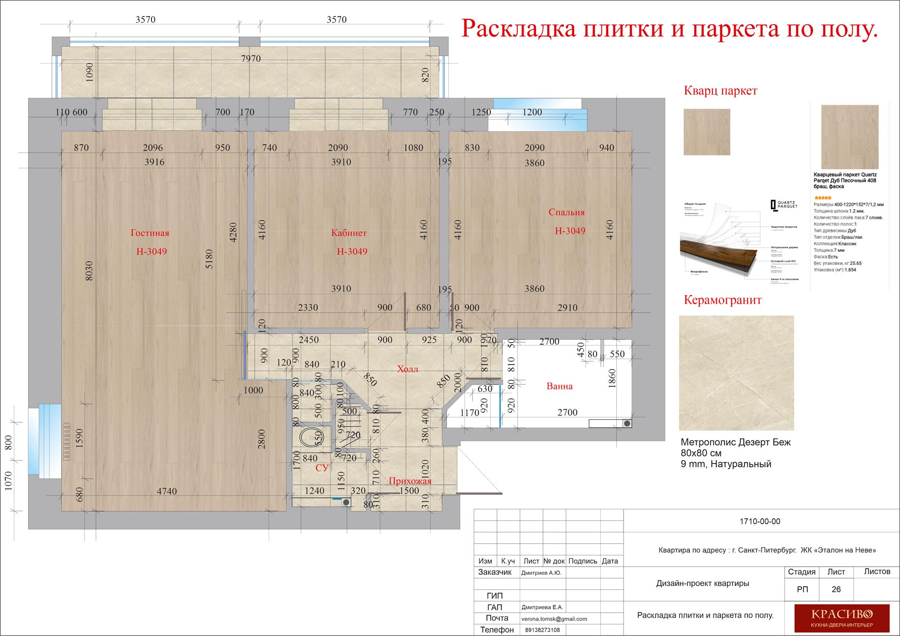Click the Метрополис Дезерт Беж caption
This screenshot has width=900, height=636.
735,442
